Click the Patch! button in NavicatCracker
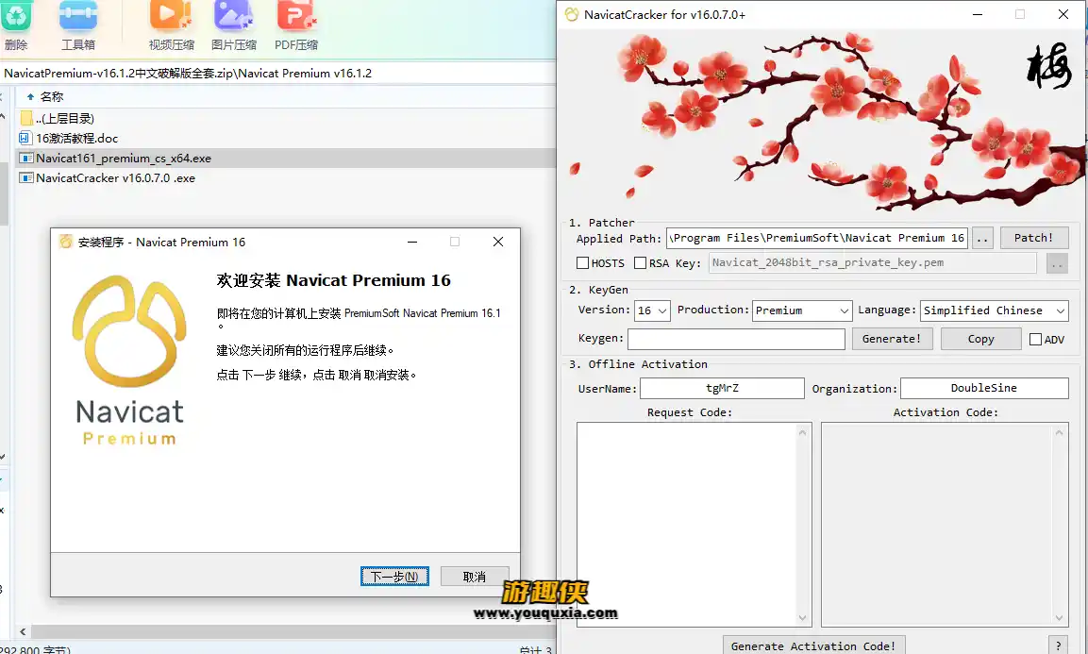This screenshot has height=654, width=1088. (1034, 238)
